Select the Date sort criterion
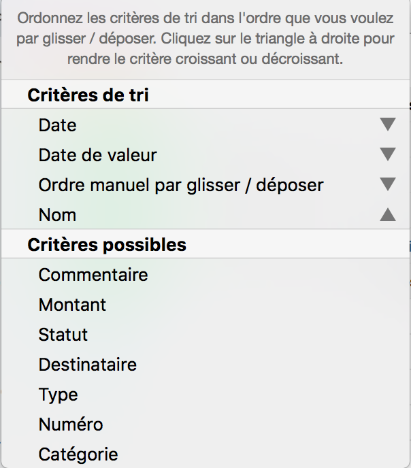This screenshot has height=468, width=411. tap(205, 124)
